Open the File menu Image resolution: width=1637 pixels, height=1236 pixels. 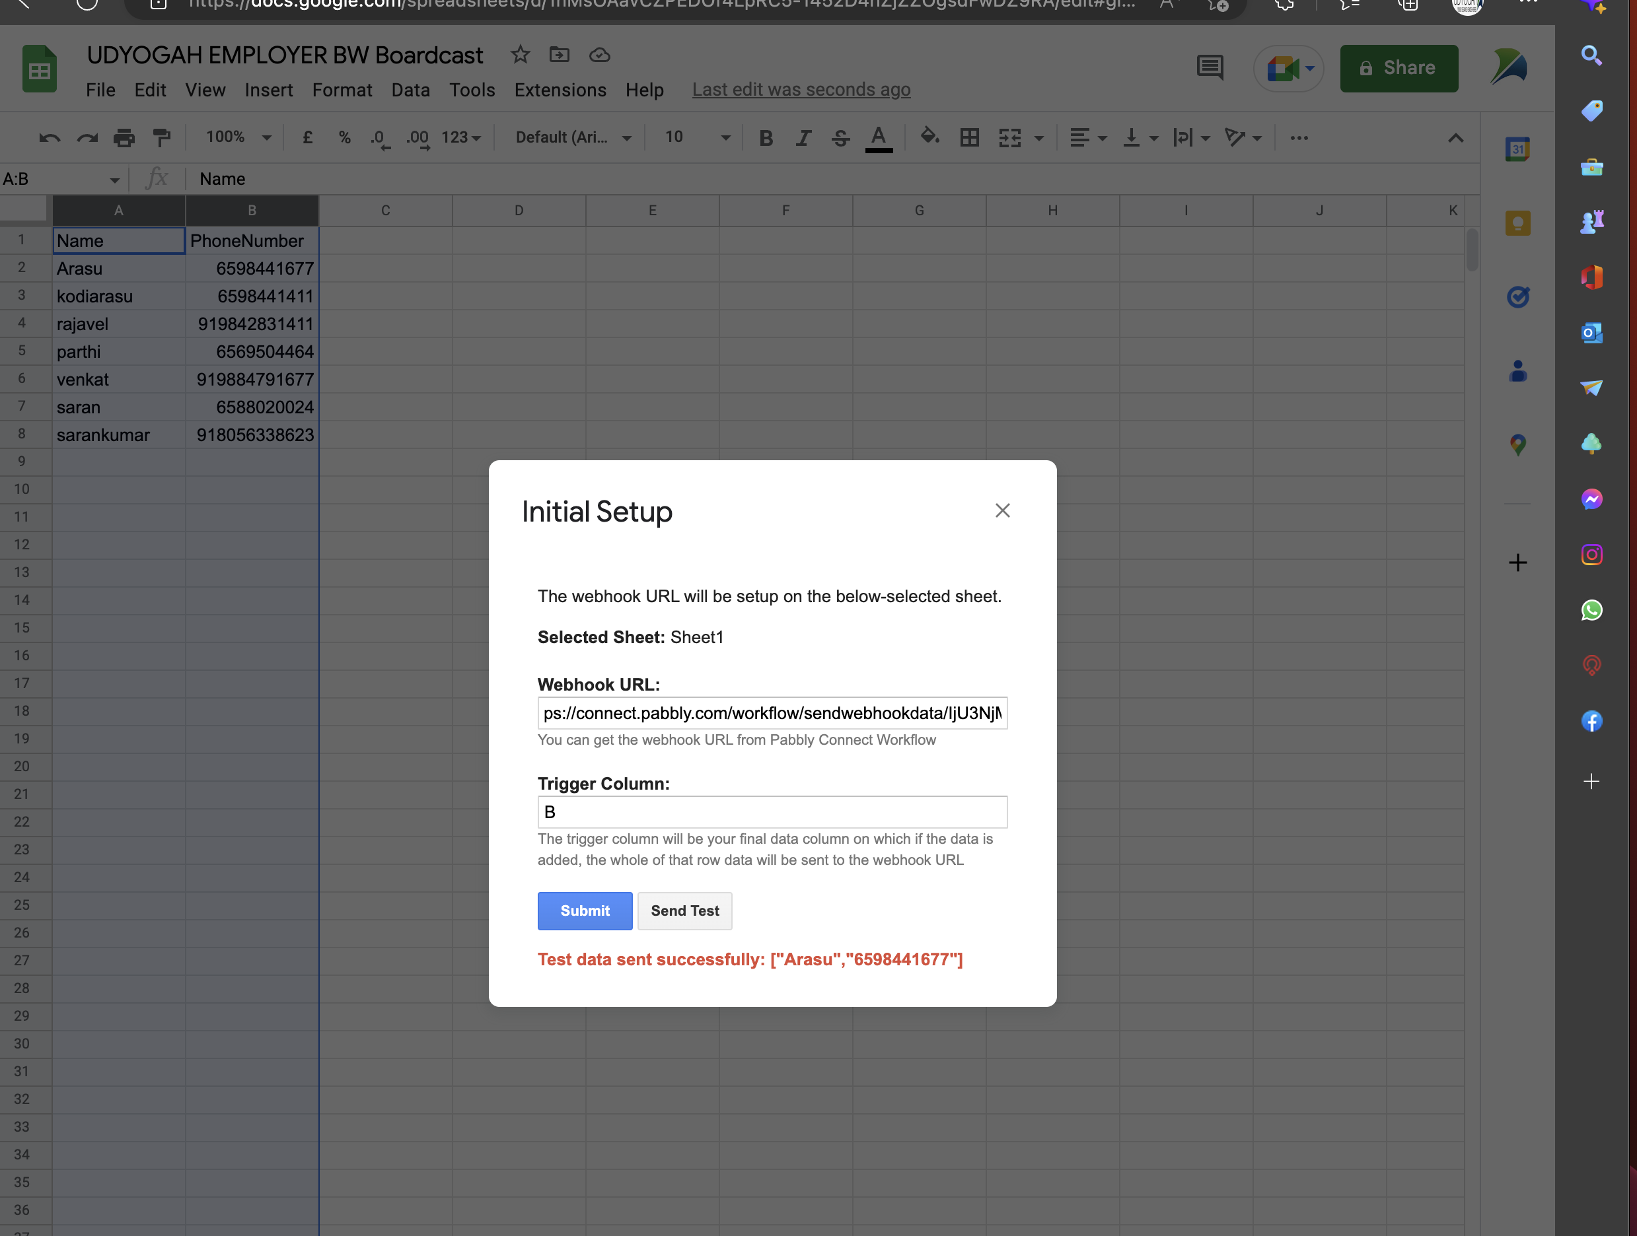pos(100,90)
